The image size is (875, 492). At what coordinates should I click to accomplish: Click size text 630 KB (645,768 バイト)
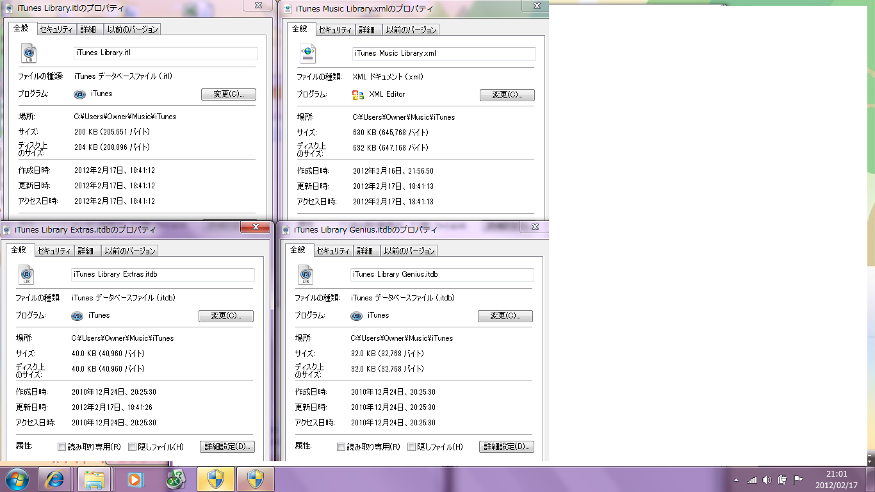(x=391, y=133)
